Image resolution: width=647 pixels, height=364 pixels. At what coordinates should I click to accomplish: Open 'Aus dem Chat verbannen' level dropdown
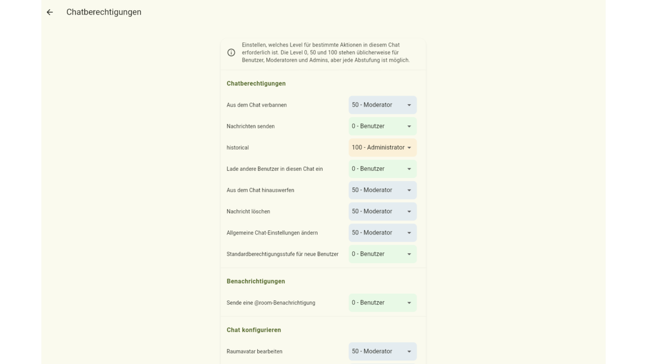(383, 105)
